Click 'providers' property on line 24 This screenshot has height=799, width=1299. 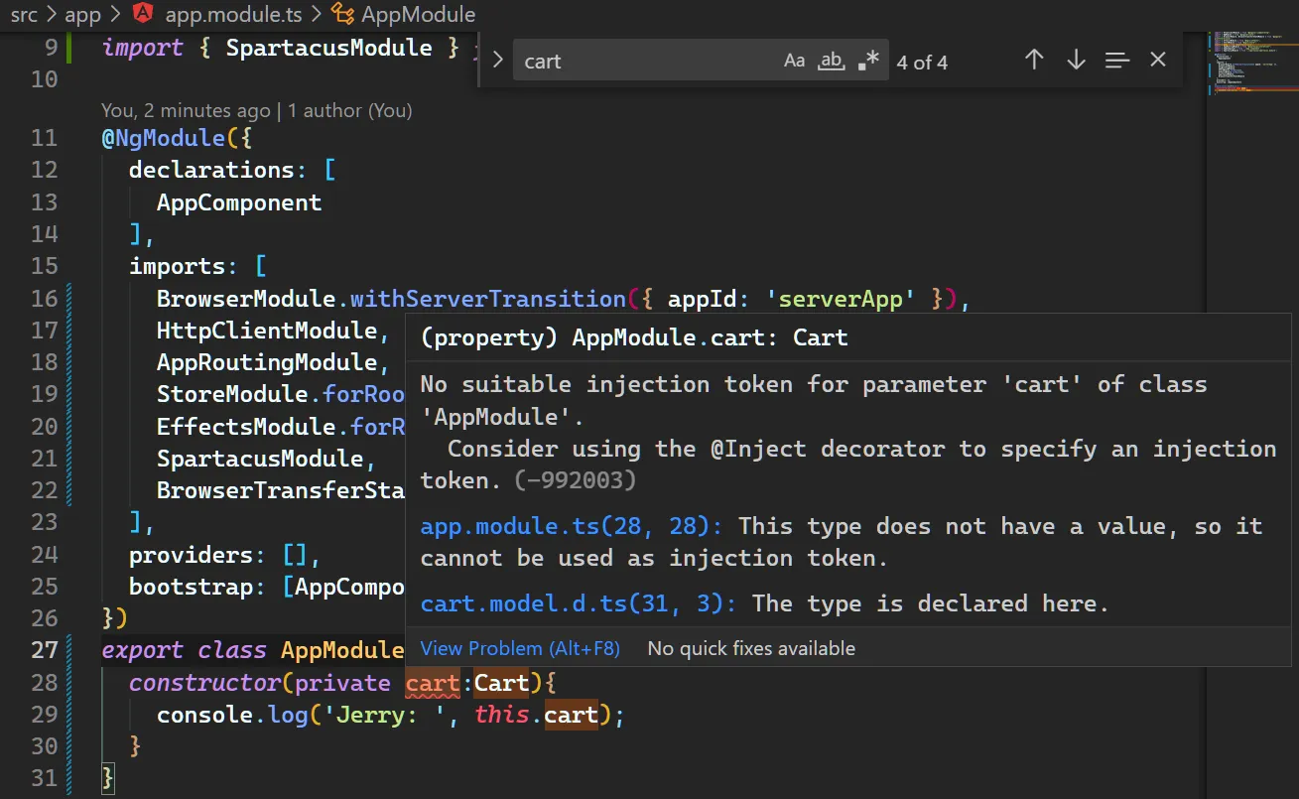pyautogui.click(x=191, y=555)
